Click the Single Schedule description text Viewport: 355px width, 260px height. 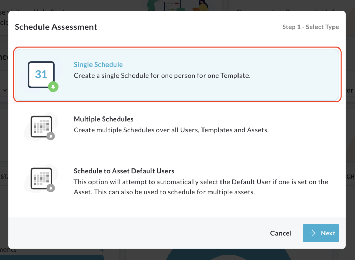[x=162, y=76]
